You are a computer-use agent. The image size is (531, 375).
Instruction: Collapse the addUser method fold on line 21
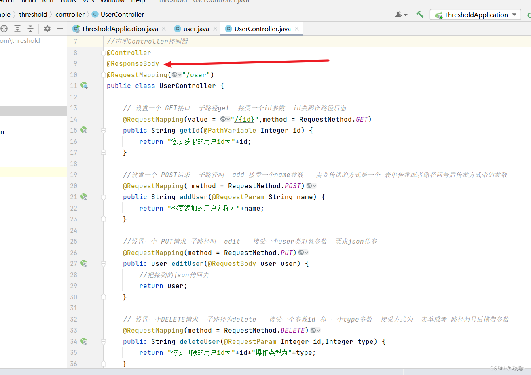coord(104,197)
